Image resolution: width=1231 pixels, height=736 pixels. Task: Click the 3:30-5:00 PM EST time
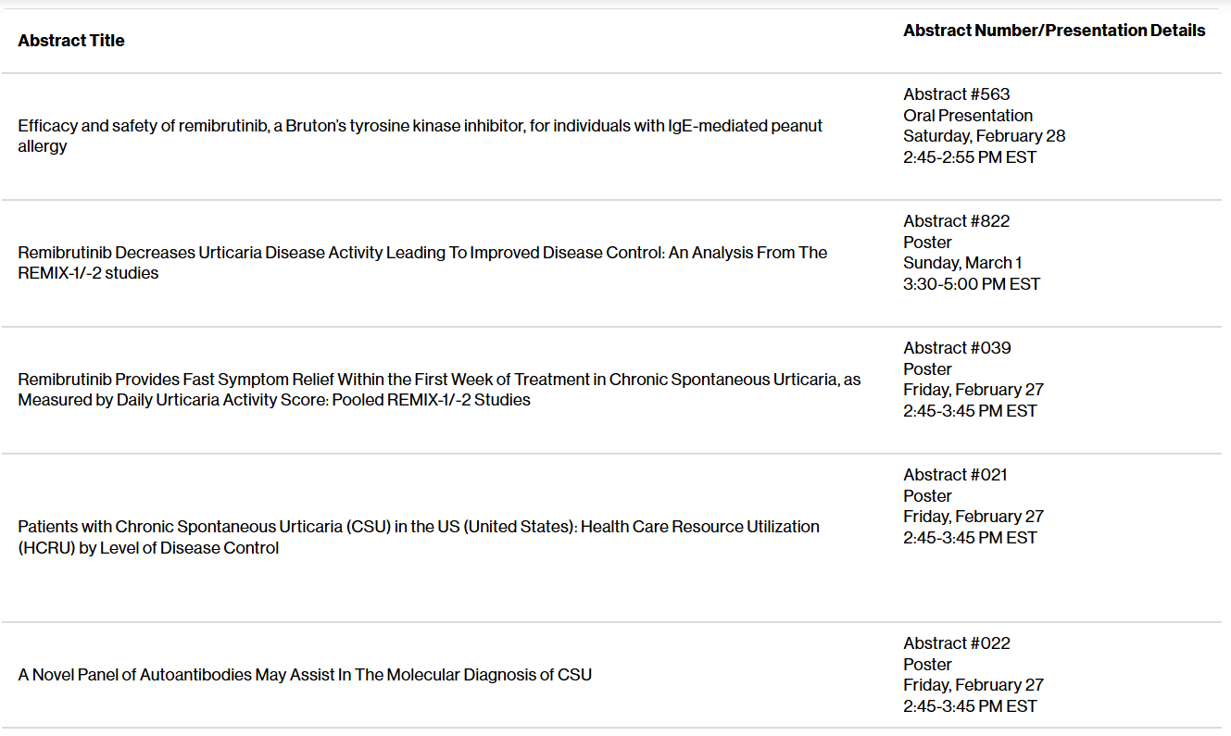click(972, 284)
